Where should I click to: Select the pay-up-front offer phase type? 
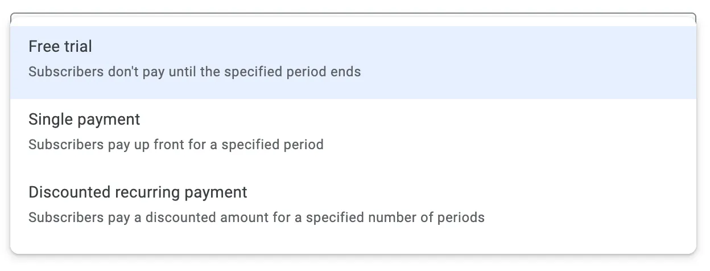tap(353, 132)
